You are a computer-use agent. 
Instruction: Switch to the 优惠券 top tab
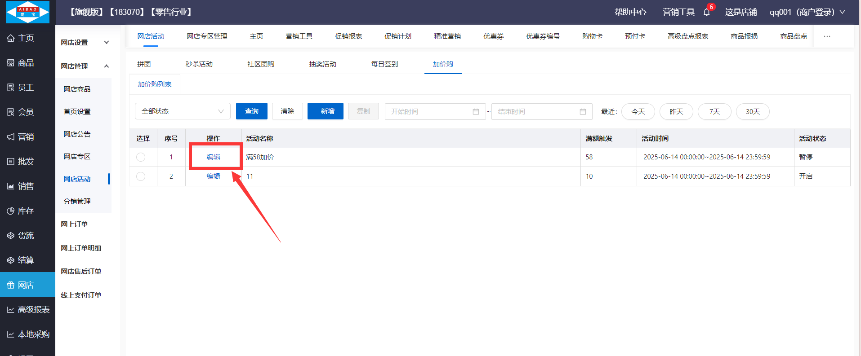493,36
